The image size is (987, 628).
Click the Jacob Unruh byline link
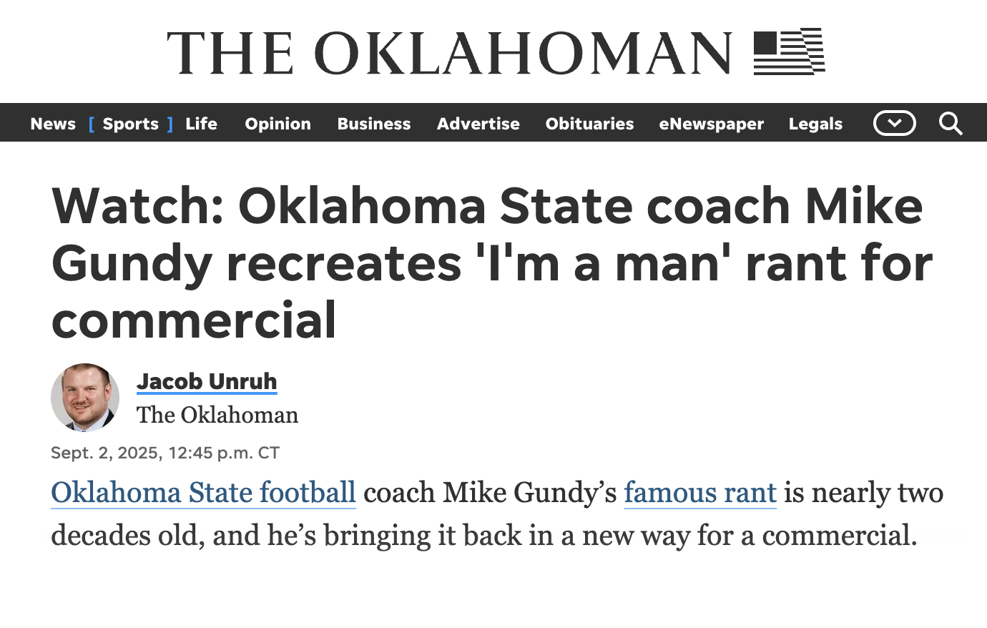[x=207, y=381]
